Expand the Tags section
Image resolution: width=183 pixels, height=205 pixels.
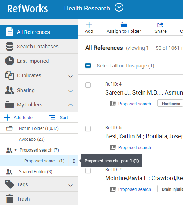coord(71,185)
